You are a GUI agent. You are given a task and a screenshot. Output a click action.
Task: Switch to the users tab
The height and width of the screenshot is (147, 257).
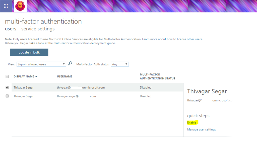point(11,29)
